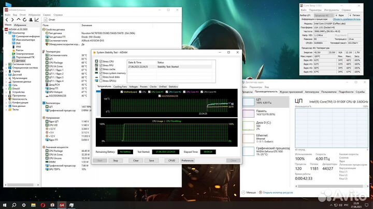This screenshot has height=209, width=373.
Task: Click AIDA64 icon on the taskbar
Action: pyautogui.click(x=62, y=205)
